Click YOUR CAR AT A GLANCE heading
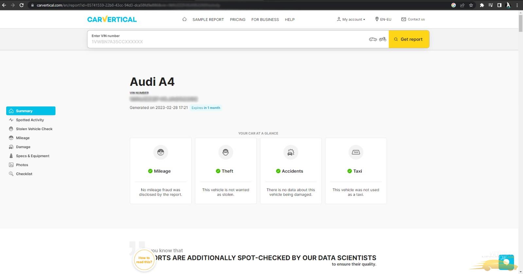Image resolution: width=523 pixels, height=274 pixels. coord(258,133)
